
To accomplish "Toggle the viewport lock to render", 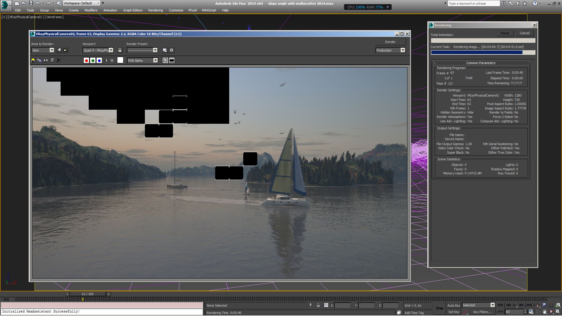I will coord(120,50).
